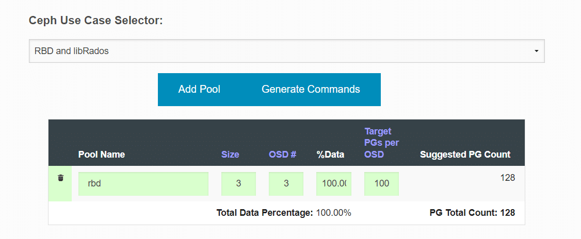Expand the selector using its down arrow

(x=536, y=51)
